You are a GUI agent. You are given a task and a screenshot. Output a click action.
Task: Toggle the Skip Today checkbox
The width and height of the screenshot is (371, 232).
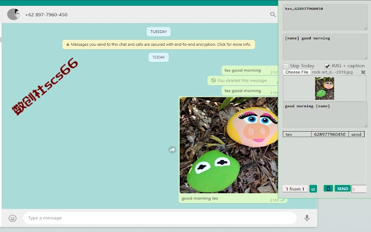coord(286,66)
